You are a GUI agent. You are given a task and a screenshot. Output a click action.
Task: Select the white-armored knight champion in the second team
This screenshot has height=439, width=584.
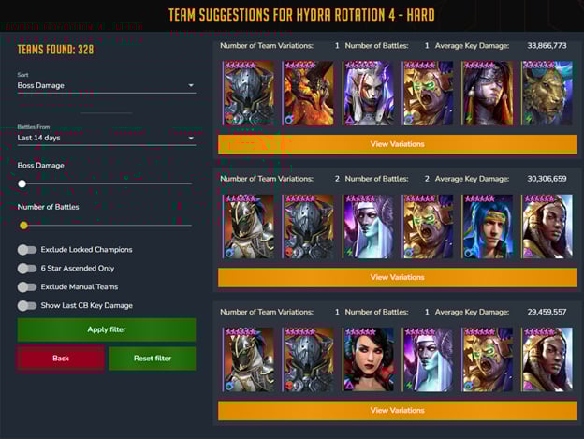tap(248, 227)
